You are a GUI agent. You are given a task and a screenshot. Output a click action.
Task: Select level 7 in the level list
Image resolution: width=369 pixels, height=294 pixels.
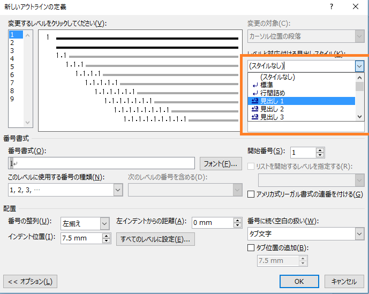click(16, 83)
